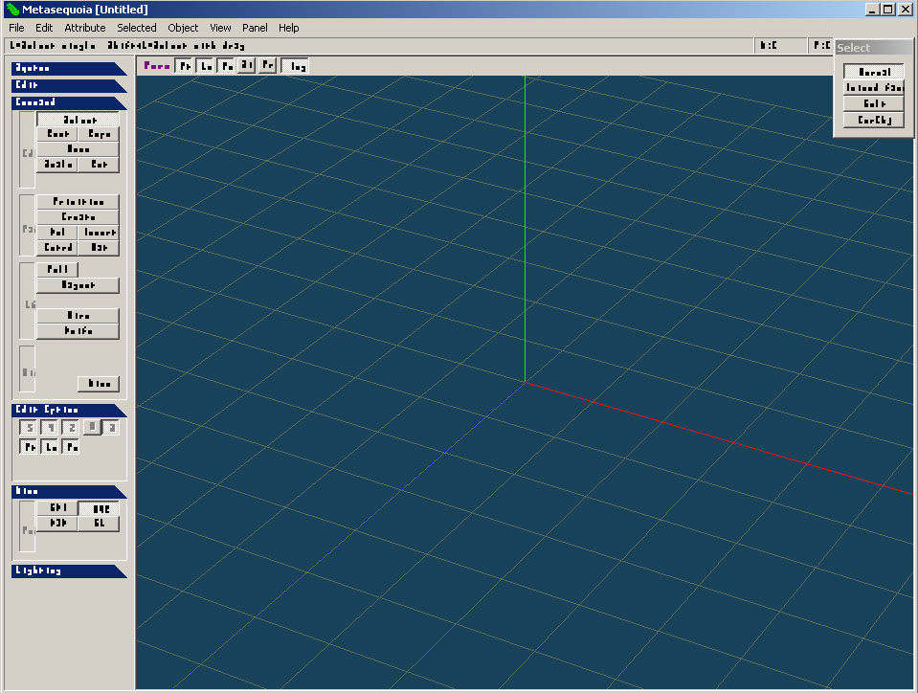Toggle Fc face display above viewport
Image resolution: width=918 pixels, height=693 pixels.
(227, 66)
